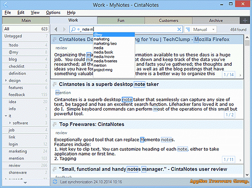Screen dimensions: 252x188
Task: Select the login tag
Action: coord(26,144)
